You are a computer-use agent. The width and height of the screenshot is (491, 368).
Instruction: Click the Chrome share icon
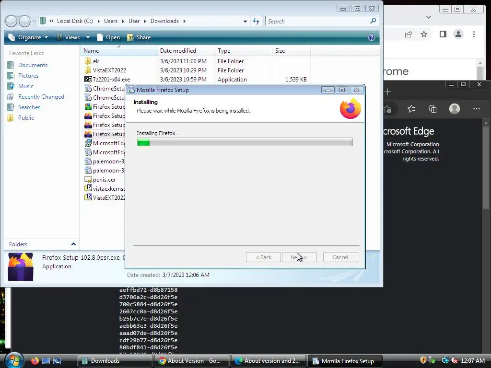[x=409, y=34]
